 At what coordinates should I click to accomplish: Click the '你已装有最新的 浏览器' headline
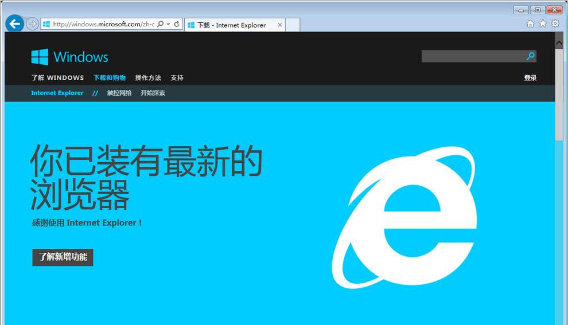click(x=146, y=177)
